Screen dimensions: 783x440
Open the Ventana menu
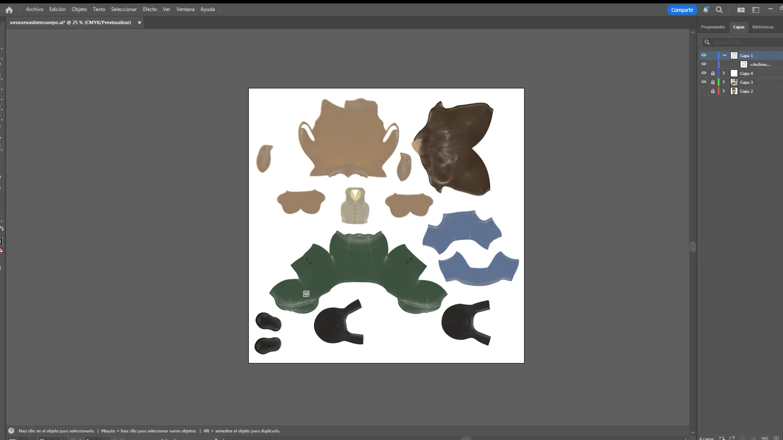[x=185, y=9]
